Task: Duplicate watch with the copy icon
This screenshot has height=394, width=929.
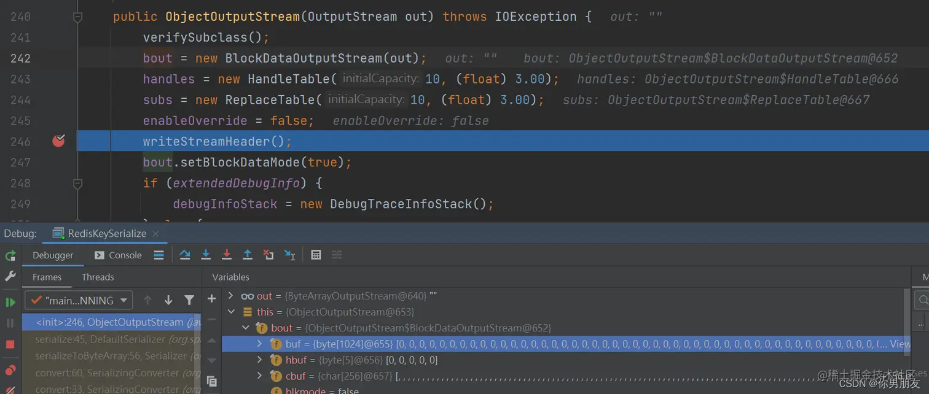Action: tap(212, 381)
